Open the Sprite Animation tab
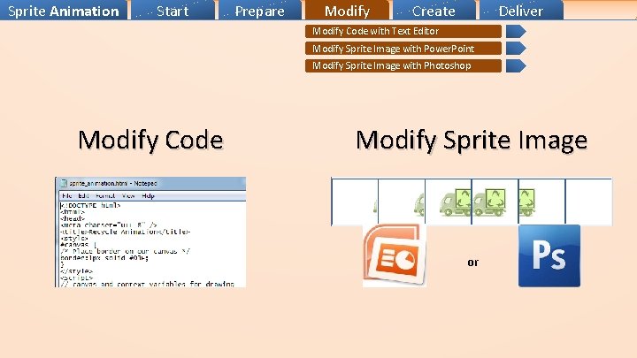This screenshot has width=637, height=358. click(x=64, y=10)
